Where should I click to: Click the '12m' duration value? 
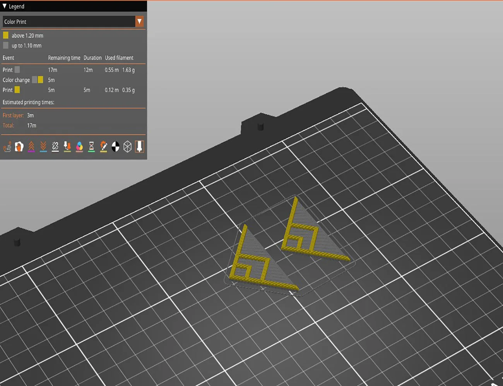[x=88, y=70]
